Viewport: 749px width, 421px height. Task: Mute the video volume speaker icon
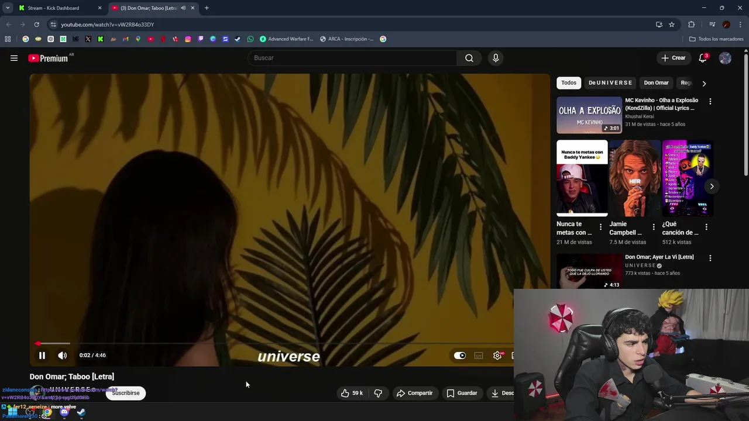63,356
